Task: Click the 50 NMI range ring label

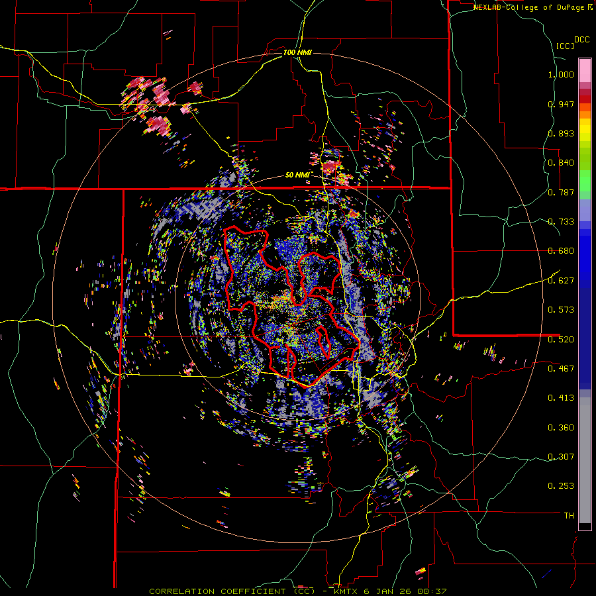Action: coord(297,175)
